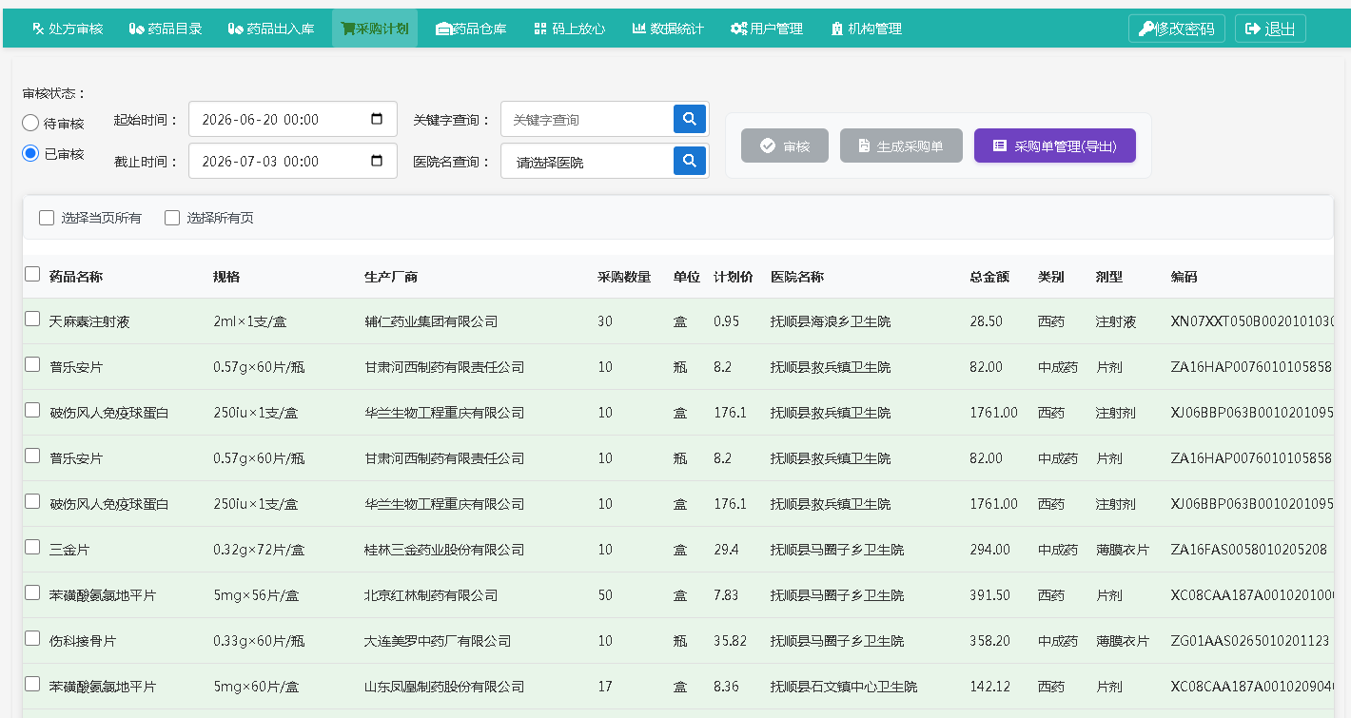Check the row checkbox for 三金片
This screenshot has width=1351, height=718.
(32, 547)
